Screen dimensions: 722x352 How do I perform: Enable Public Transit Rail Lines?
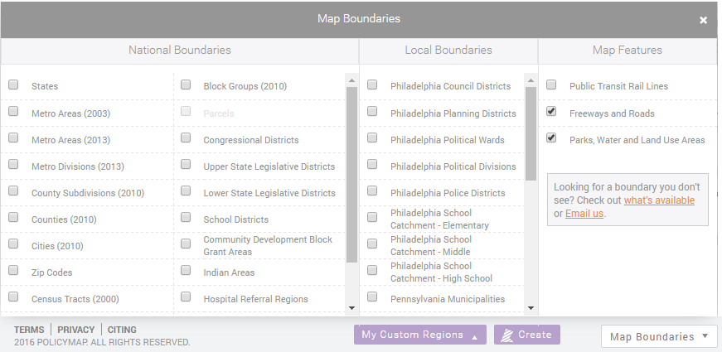coord(551,84)
